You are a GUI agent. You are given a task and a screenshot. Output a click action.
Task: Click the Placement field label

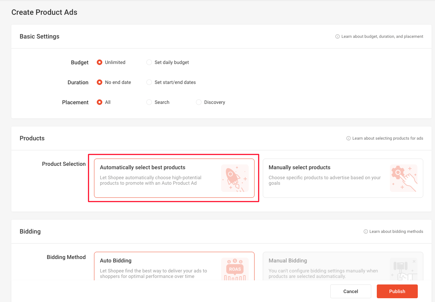click(75, 103)
